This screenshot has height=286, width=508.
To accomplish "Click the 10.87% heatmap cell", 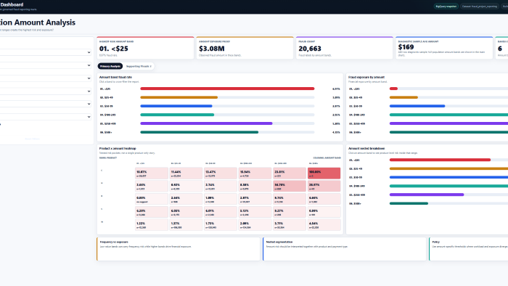I will tap(151, 173).
